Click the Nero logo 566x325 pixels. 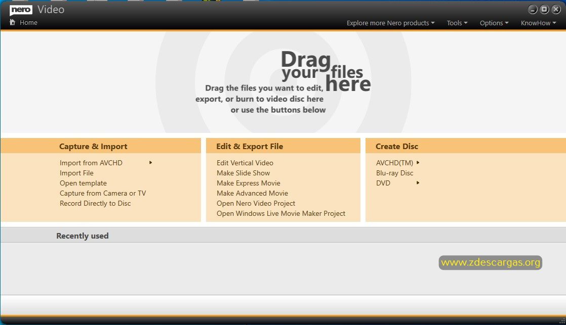pyautogui.click(x=21, y=10)
